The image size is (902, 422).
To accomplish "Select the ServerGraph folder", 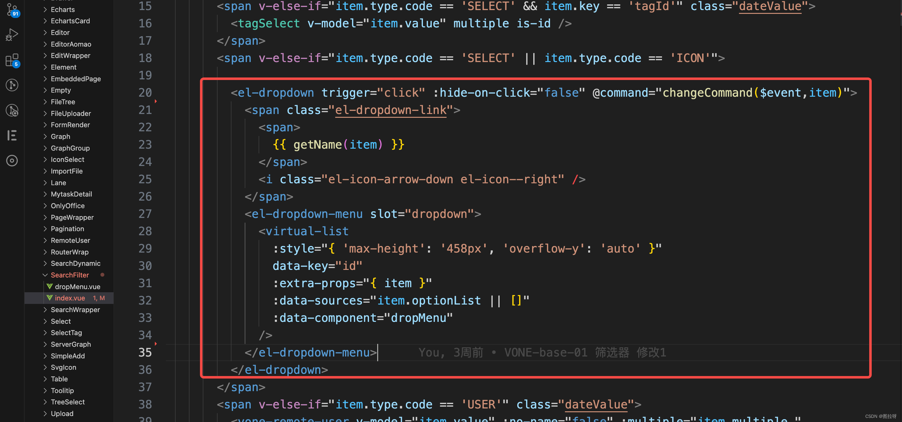I will click(x=71, y=344).
